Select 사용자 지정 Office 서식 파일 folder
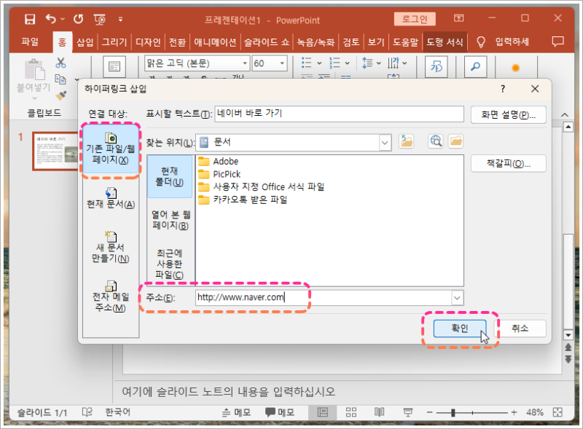The image size is (583, 429). pos(262,186)
